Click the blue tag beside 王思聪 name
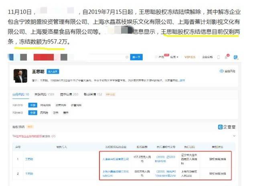This screenshot has width=257, height=186. tap(53, 71)
